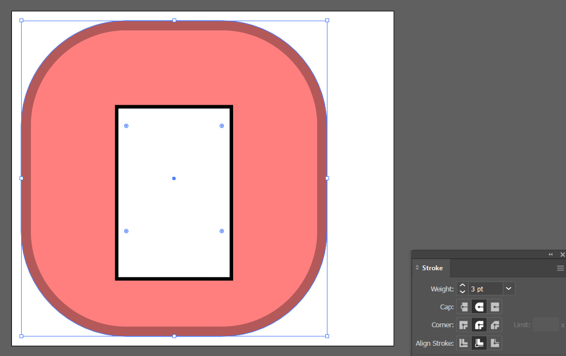
Task: Click the middle-right bounding box handle
Action: click(x=327, y=178)
